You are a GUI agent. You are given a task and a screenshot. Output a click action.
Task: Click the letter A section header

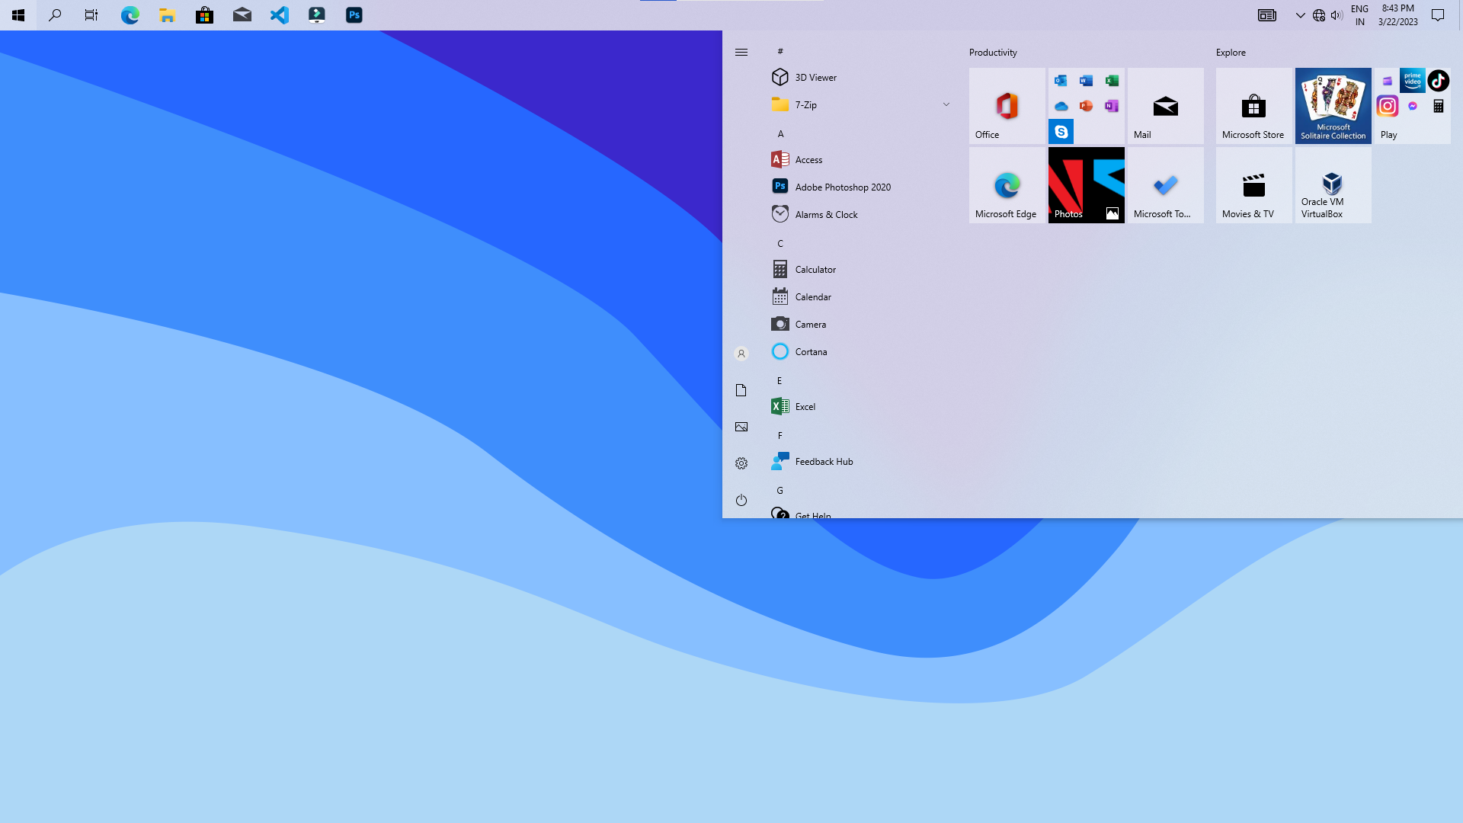(x=780, y=133)
